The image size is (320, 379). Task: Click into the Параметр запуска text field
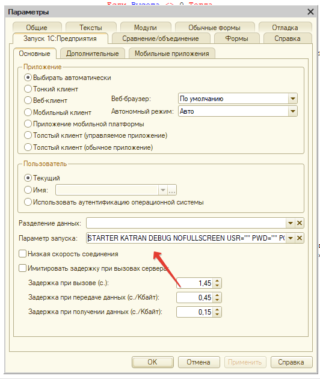(186, 238)
